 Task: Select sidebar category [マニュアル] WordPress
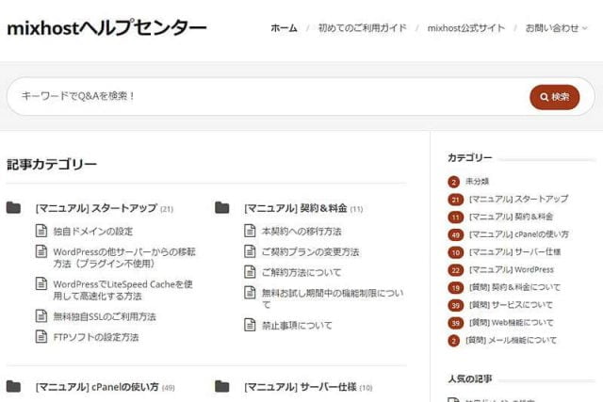[x=512, y=269]
